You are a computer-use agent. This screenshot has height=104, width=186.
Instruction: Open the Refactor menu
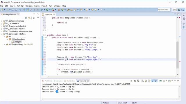[x=20, y=6]
